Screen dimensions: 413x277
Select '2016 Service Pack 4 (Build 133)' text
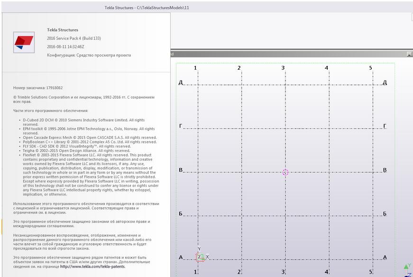74,38
